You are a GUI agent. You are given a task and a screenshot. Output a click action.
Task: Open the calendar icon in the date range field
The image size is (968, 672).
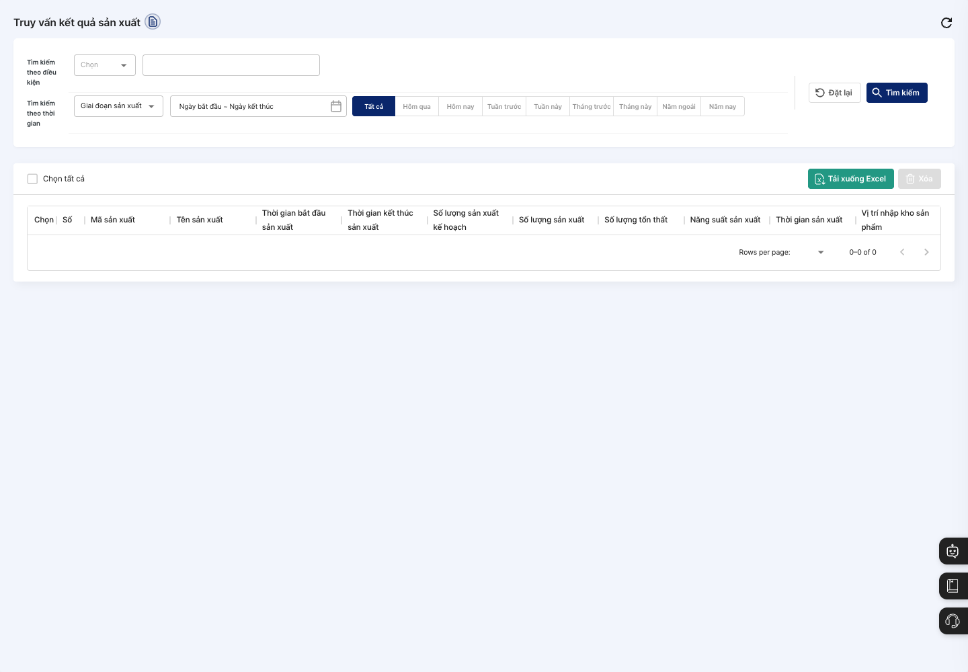(336, 106)
